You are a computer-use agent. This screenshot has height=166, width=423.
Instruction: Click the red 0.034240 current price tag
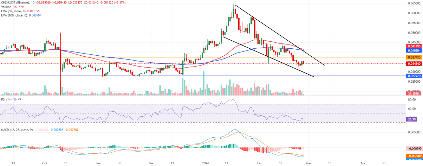(x=414, y=63)
